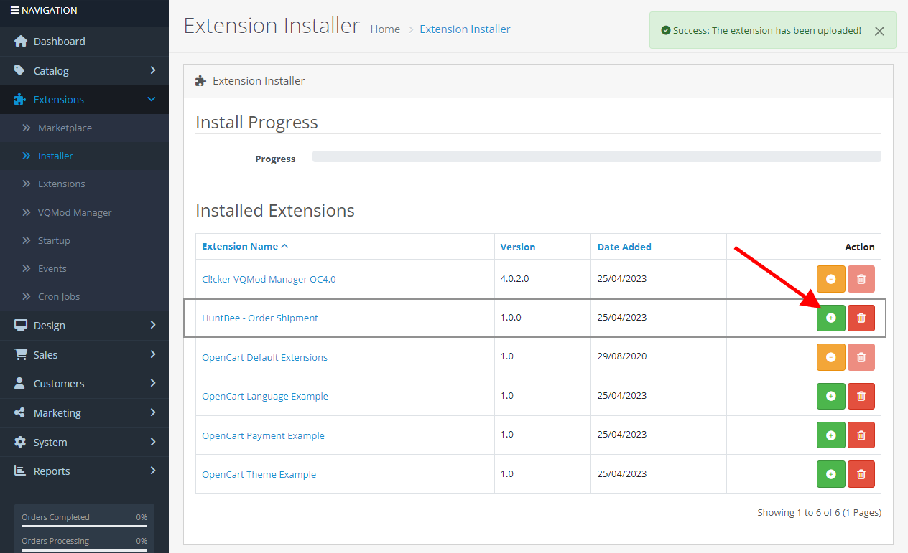Screen dimensions: 908x553
Task: Open VQMod Manager submenu item
Action: tap(75, 212)
